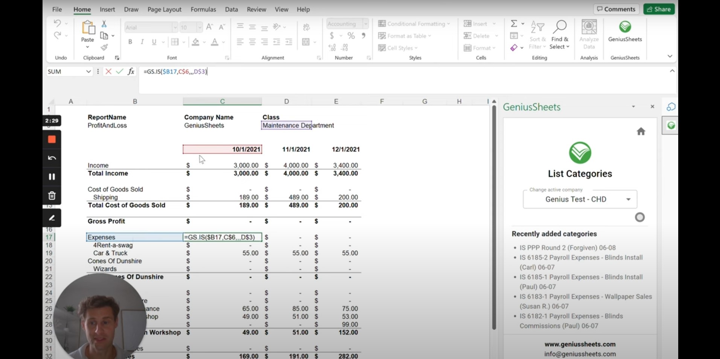
Task: Click the green Share button
Action: pos(659,9)
